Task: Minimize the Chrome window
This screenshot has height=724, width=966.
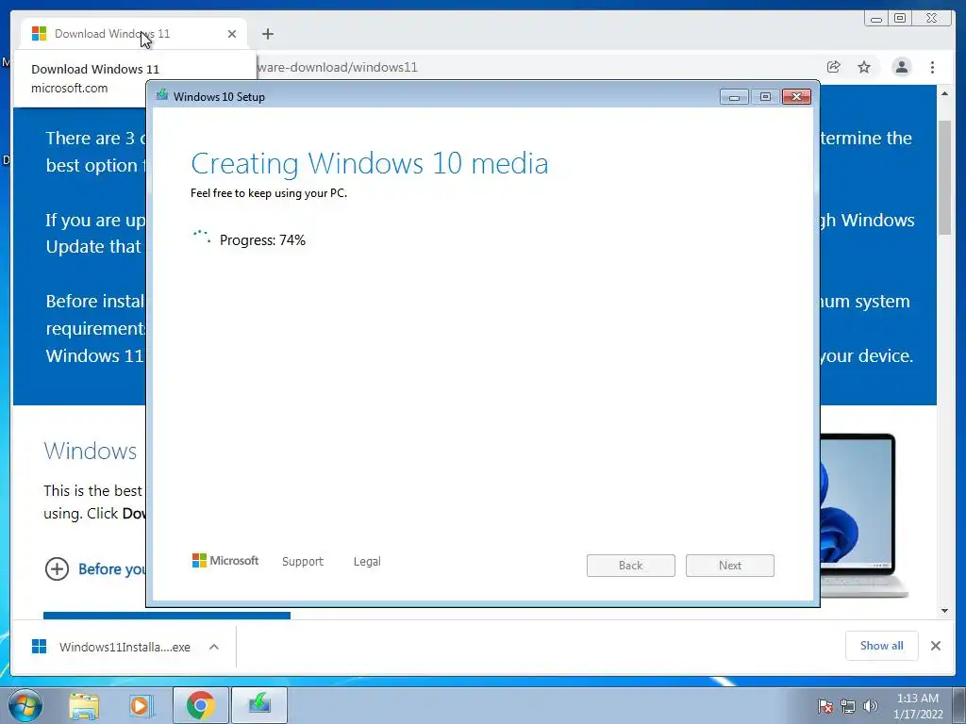Action: pyautogui.click(x=876, y=19)
